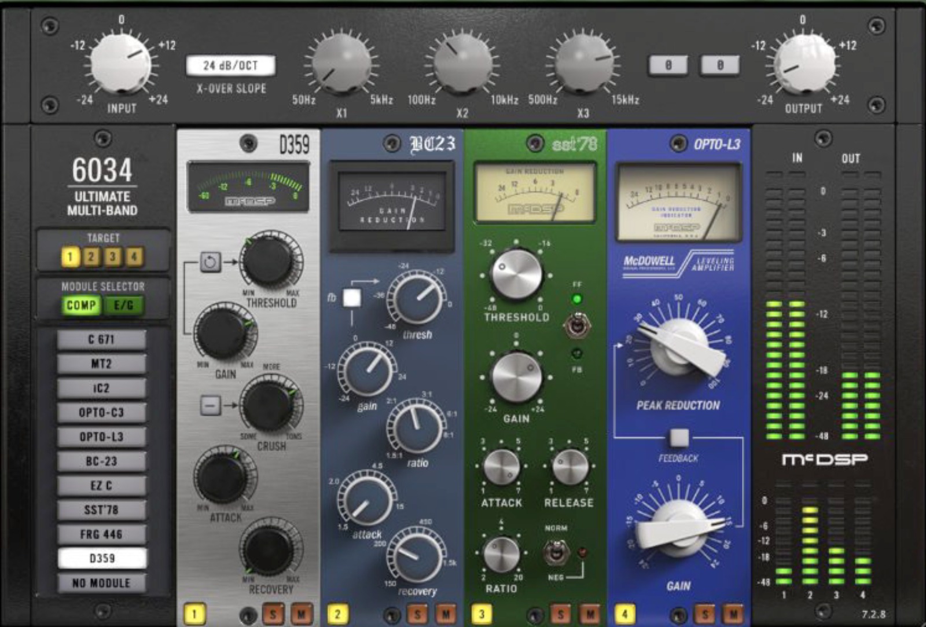Choose the OPTO-C3 module from the list
The height and width of the screenshot is (627, 926).
point(101,412)
